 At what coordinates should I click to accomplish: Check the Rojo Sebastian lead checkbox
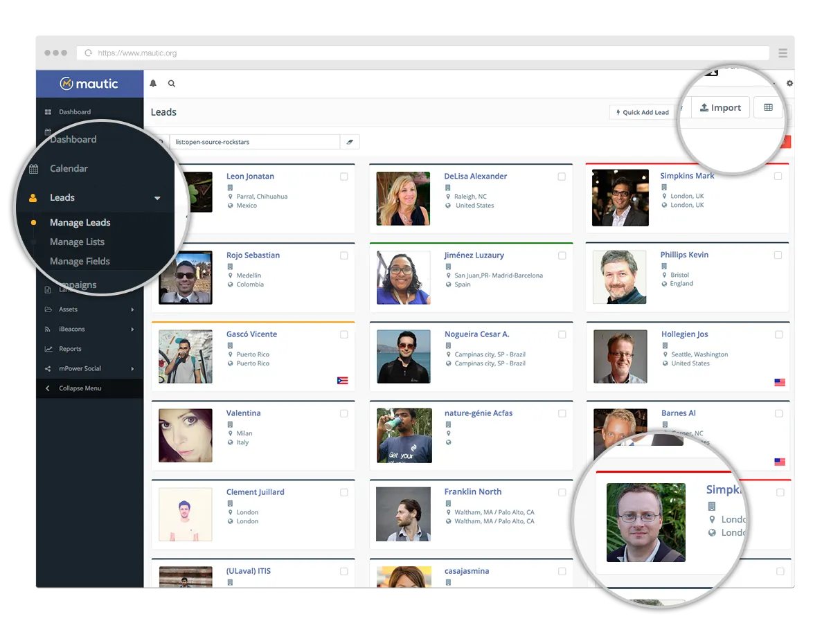344,256
